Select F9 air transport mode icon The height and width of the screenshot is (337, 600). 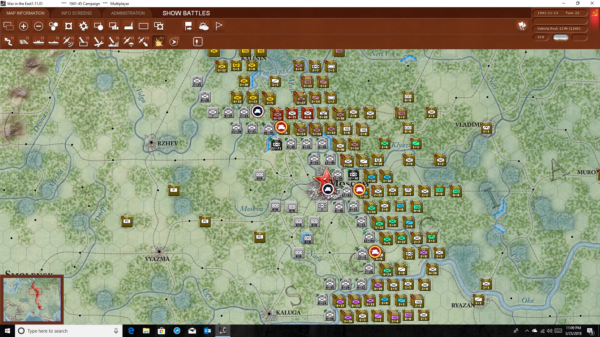pos(128,42)
